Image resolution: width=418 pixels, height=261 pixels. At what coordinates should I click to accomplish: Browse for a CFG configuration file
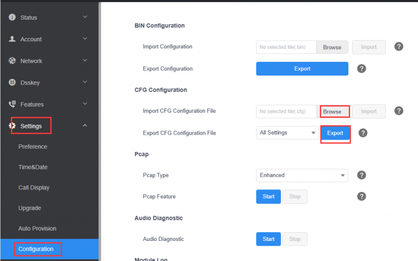[x=332, y=112]
